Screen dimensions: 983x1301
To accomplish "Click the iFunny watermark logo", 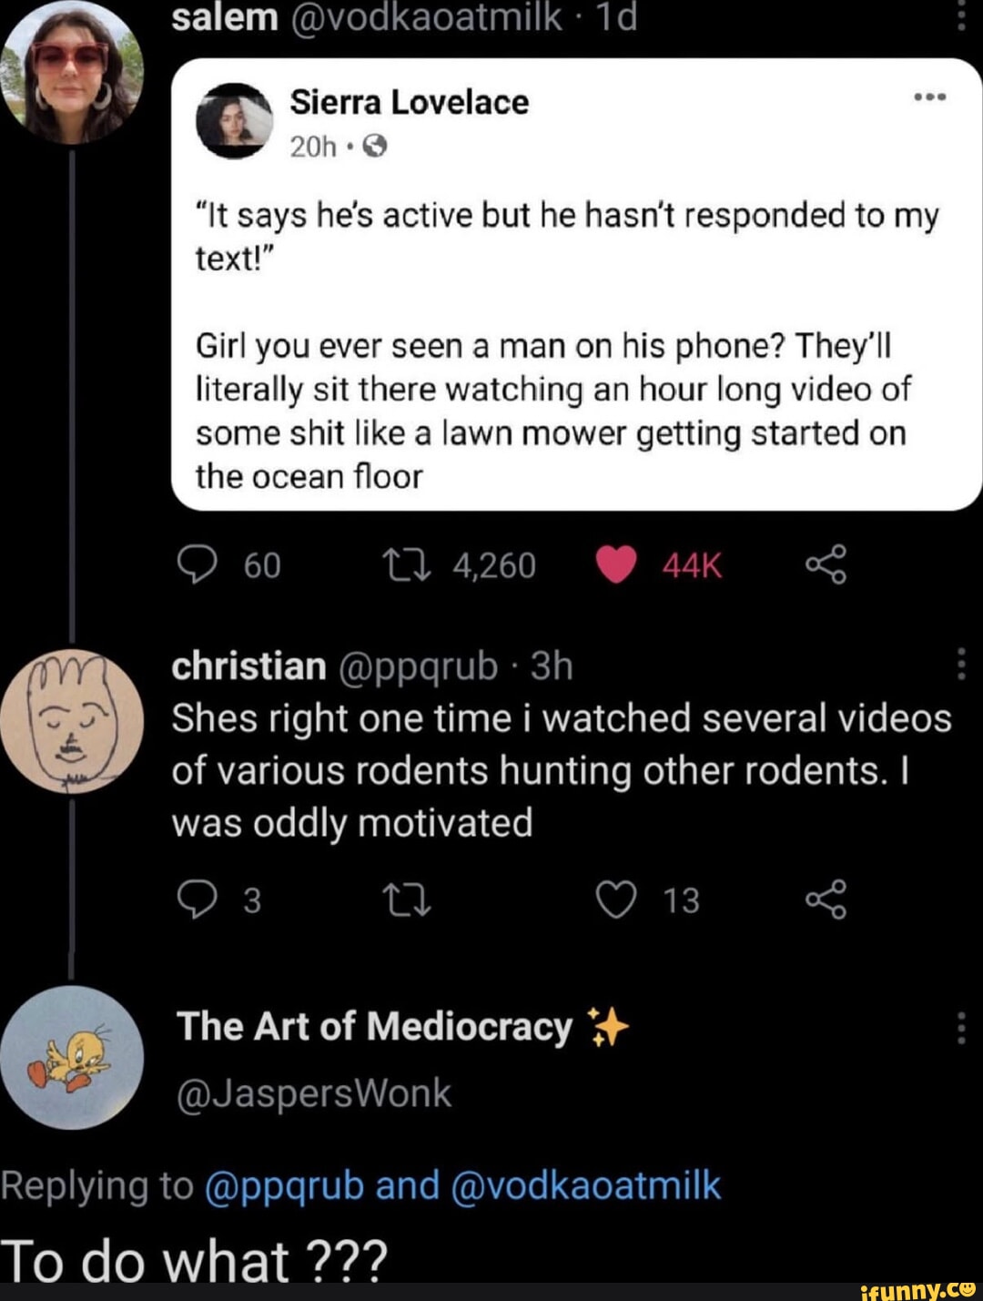I will click(x=917, y=1288).
